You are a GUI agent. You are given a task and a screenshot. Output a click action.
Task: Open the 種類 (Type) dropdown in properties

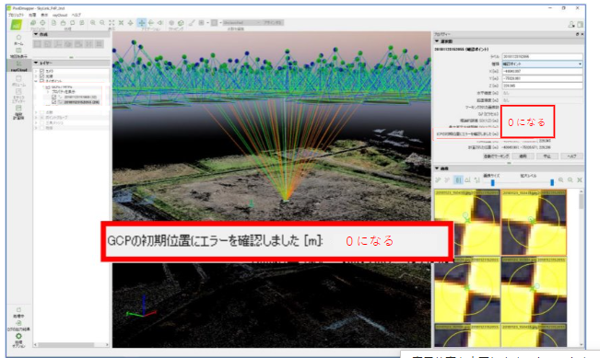(x=542, y=64)
